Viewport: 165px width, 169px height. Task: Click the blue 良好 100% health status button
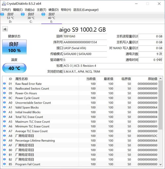tap(14, 47)
